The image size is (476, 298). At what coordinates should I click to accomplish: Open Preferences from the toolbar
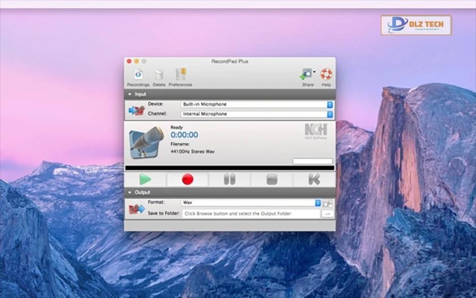(x=180, y=75)
